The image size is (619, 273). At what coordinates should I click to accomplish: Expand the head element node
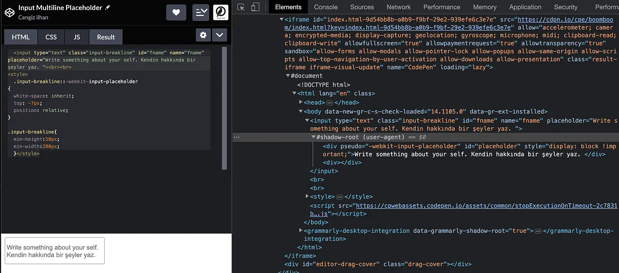click(300, 102)
